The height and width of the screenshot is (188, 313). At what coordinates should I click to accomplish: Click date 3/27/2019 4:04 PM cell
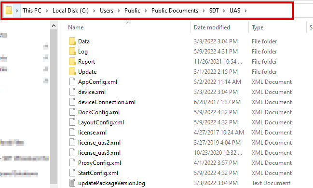pos(217,143)
